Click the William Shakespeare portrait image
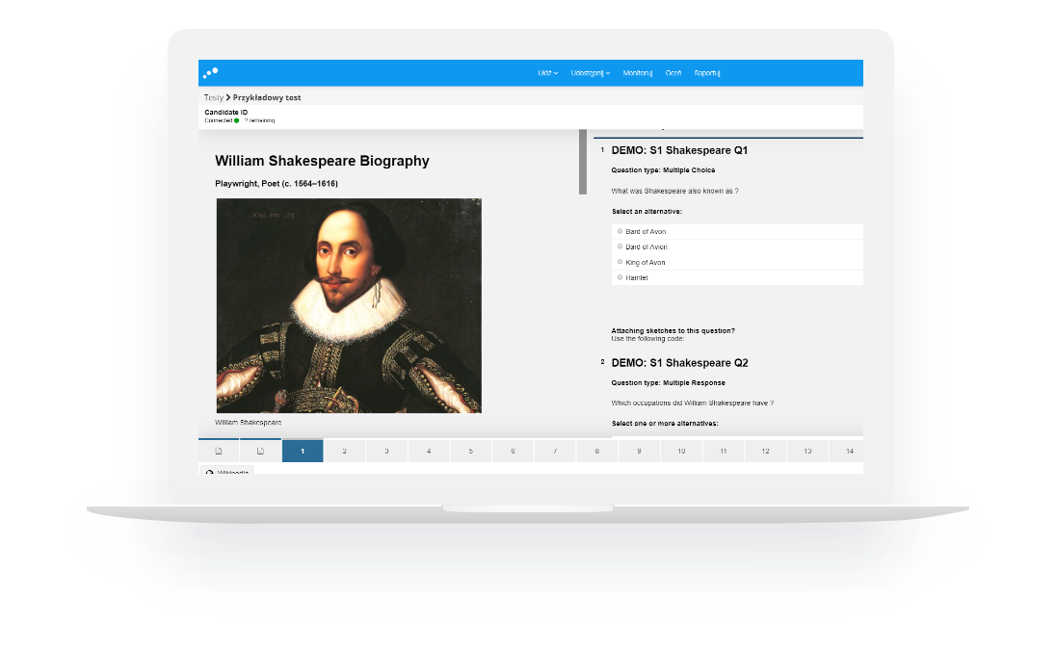Viewport: 1056px width, 649px height. [349, 305]
